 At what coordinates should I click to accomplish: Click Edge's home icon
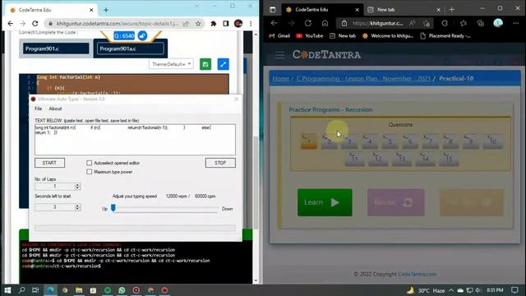click(325, 23)
